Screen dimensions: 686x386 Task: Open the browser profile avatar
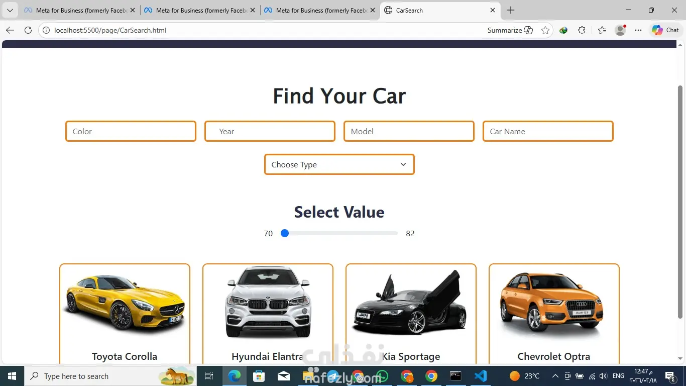coord(621,30)
